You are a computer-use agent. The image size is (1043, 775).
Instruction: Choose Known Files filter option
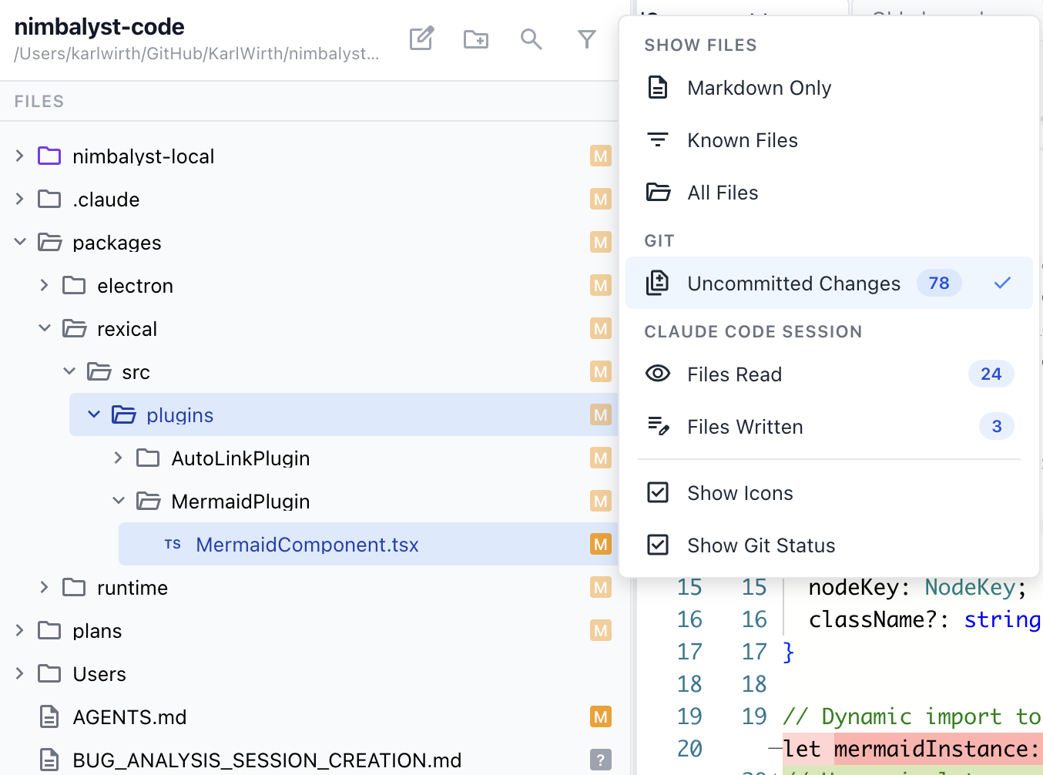click(x=829, y=140)
